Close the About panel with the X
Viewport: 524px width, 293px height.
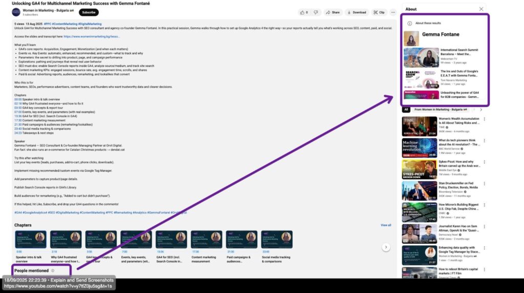tap(481, 9)
